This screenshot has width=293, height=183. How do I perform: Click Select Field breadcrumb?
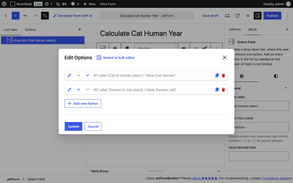pos(36,179)
